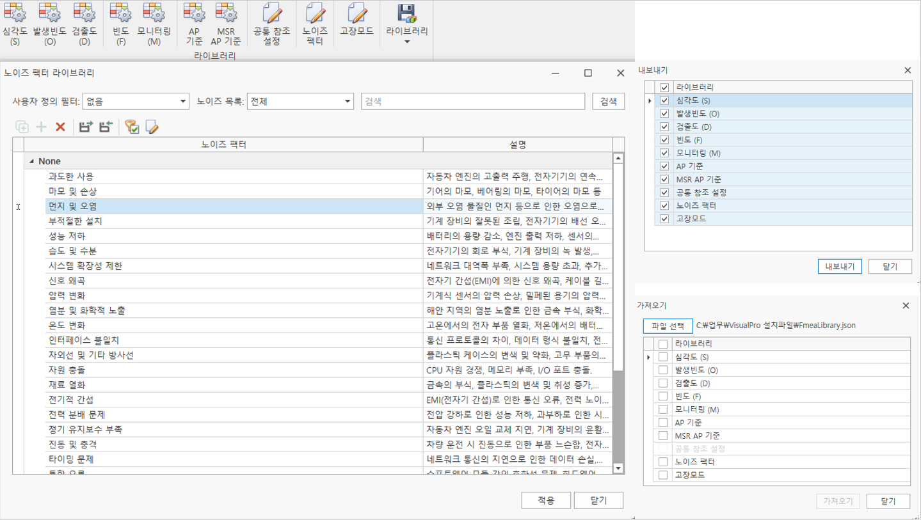Click 닫기 in the 가져오기 panel
921x520 pixels.
click(x=888, y=501)
